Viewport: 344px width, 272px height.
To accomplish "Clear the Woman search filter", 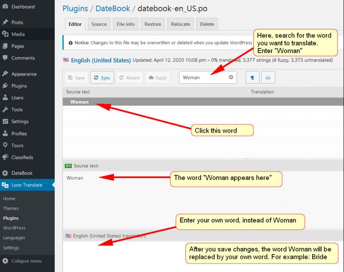I will 231,77.
